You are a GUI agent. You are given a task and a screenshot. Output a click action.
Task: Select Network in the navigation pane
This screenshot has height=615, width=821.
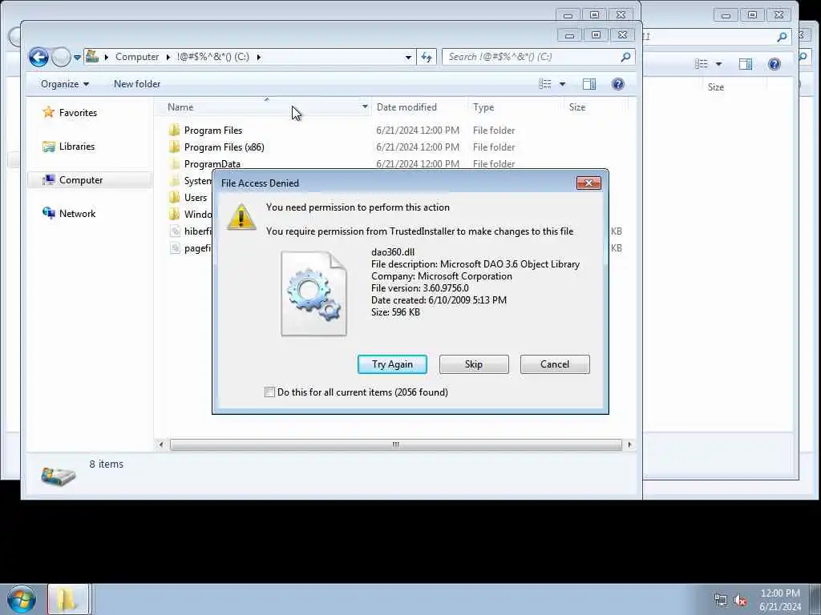78,213
